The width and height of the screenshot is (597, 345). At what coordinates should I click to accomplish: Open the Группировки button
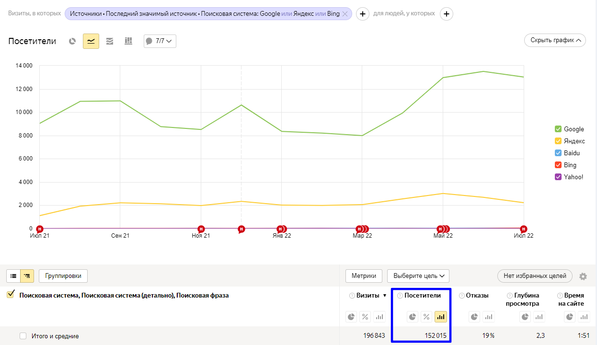click(63, 276)
